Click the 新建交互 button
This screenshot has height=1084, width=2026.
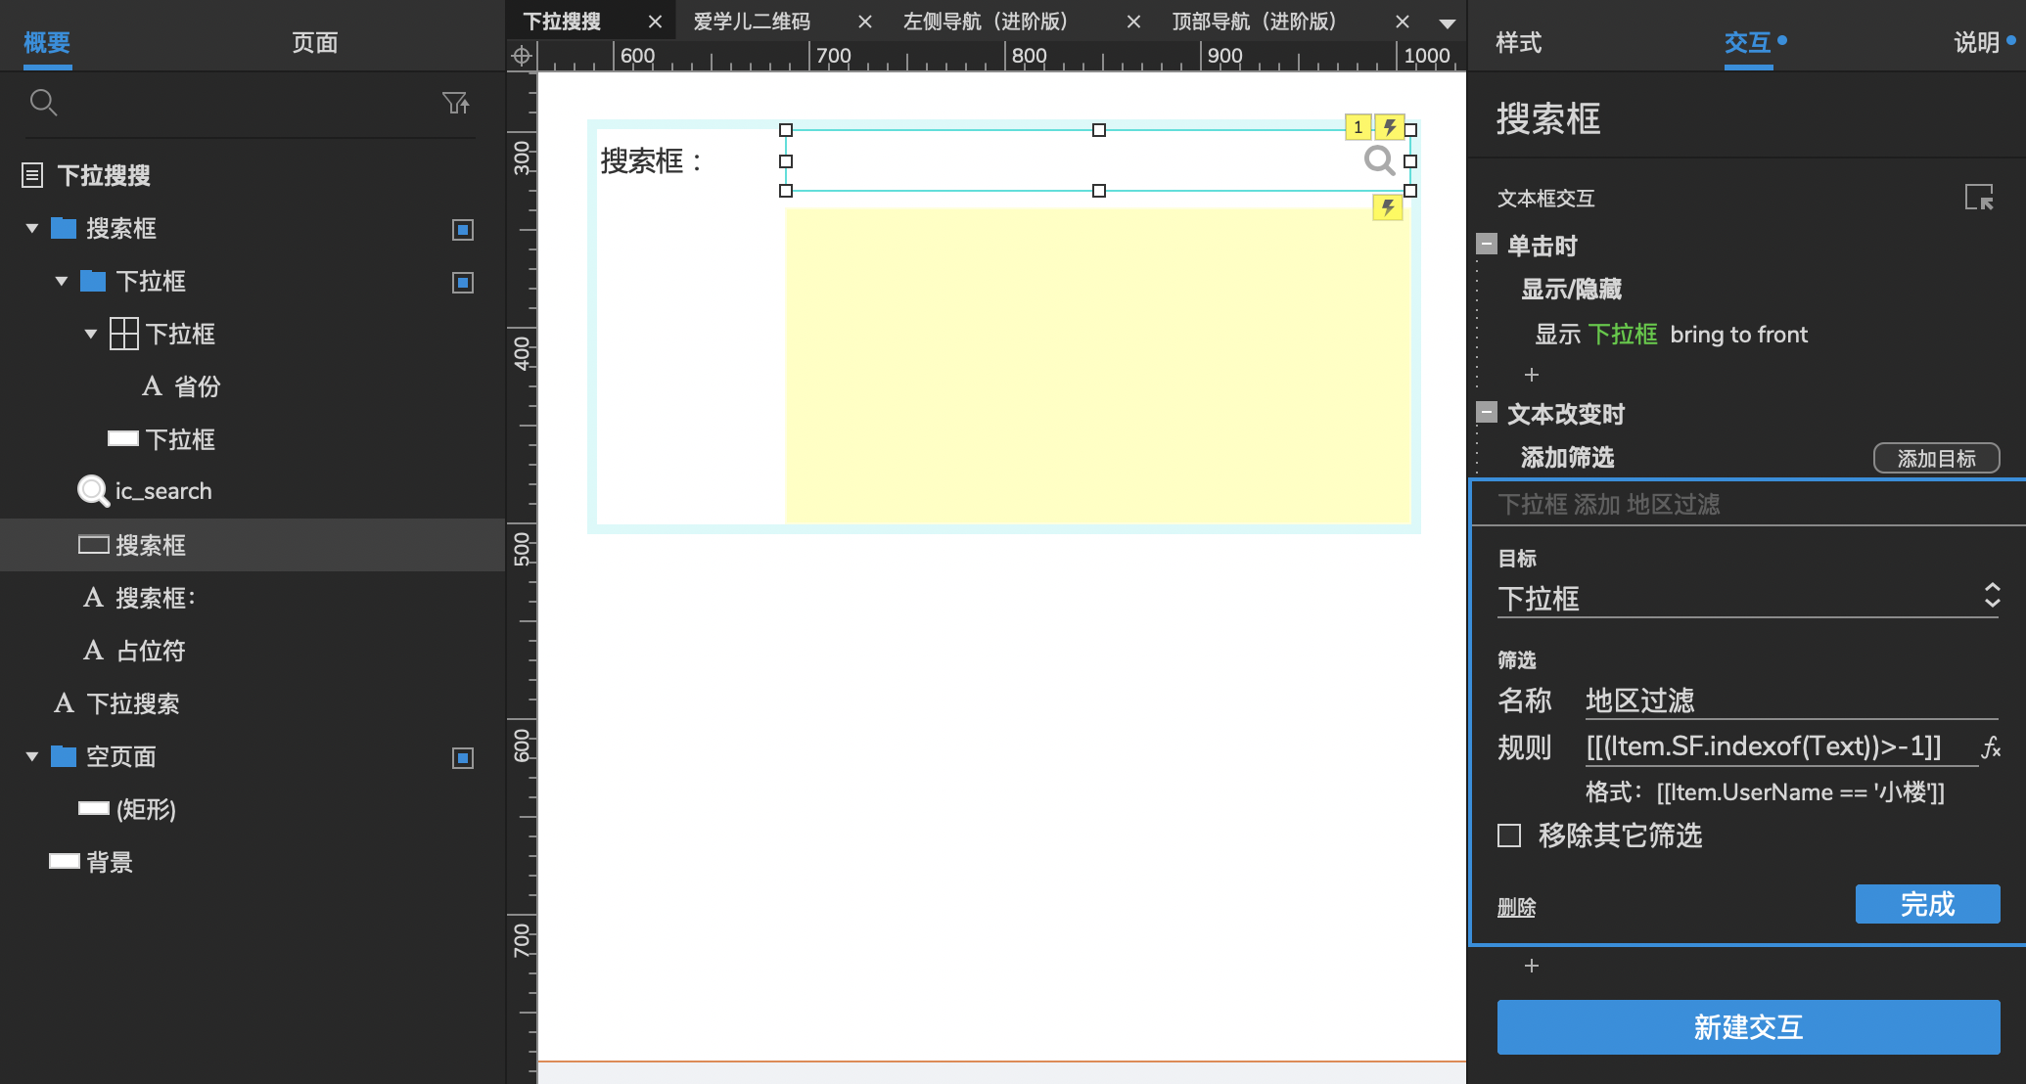[1748, 1027]
